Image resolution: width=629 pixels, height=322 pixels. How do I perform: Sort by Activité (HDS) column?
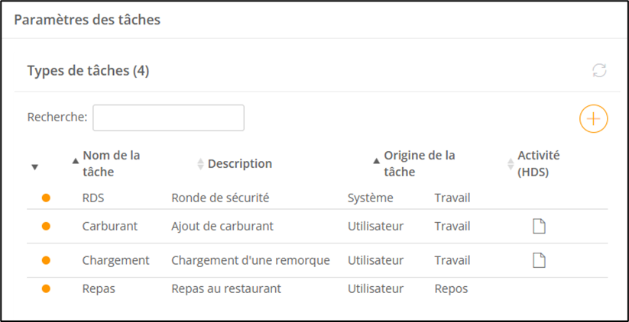(538, 163)
